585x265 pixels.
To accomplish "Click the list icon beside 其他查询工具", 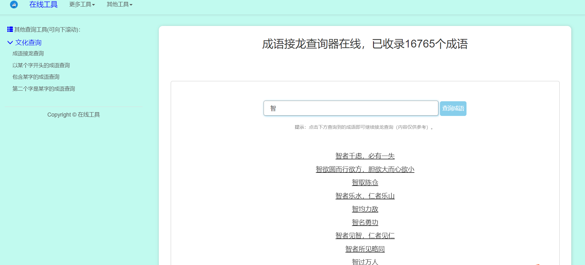I will point(10,29).
